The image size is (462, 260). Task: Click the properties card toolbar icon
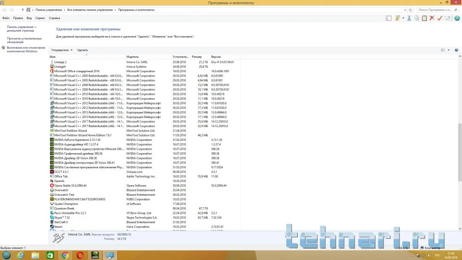[448, 18]
